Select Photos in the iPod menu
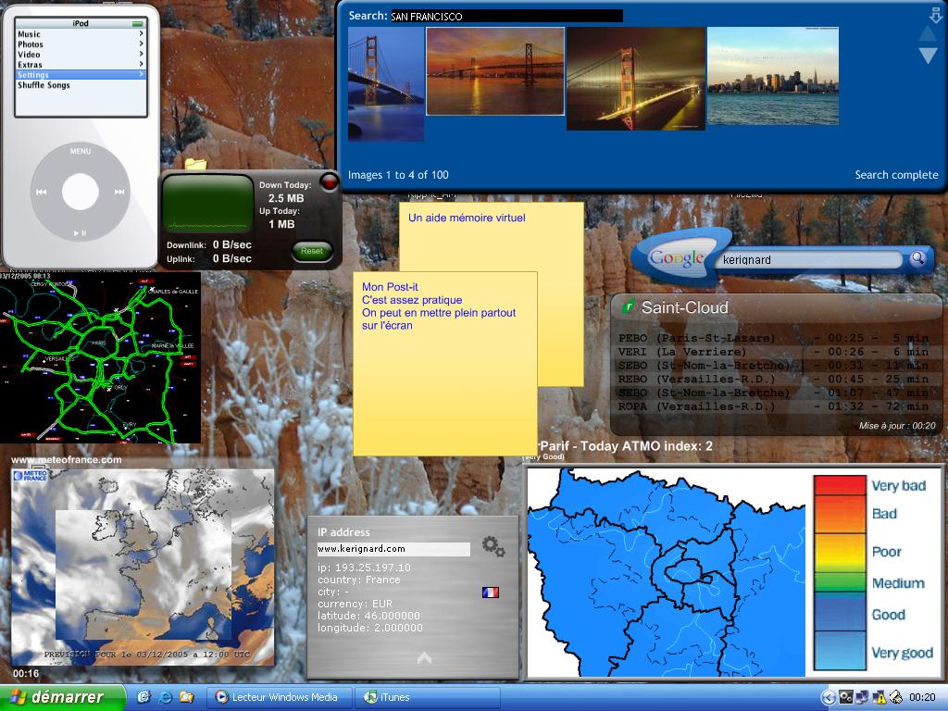Viewport: 948px width, 711px height. click(81, 44)
